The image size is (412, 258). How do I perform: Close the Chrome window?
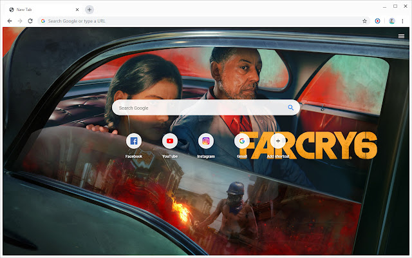point(405,6)
